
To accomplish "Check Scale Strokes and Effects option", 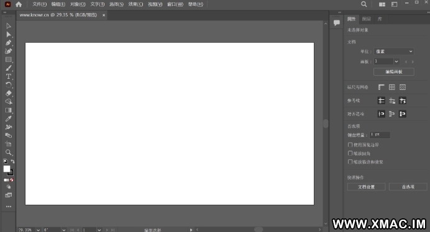I will tap(350, 162).
